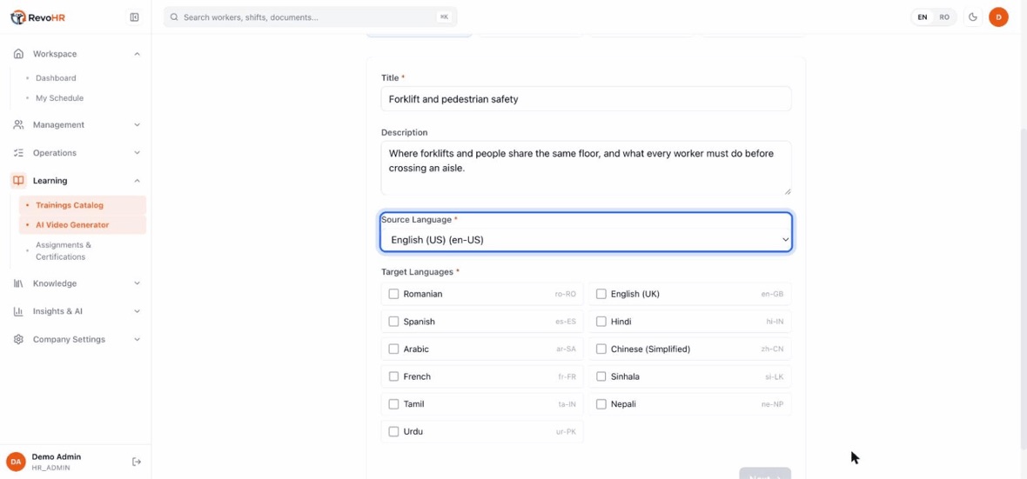Click the Insights & AI chart icon
The image size is (1027, 479).
(18, 311)
